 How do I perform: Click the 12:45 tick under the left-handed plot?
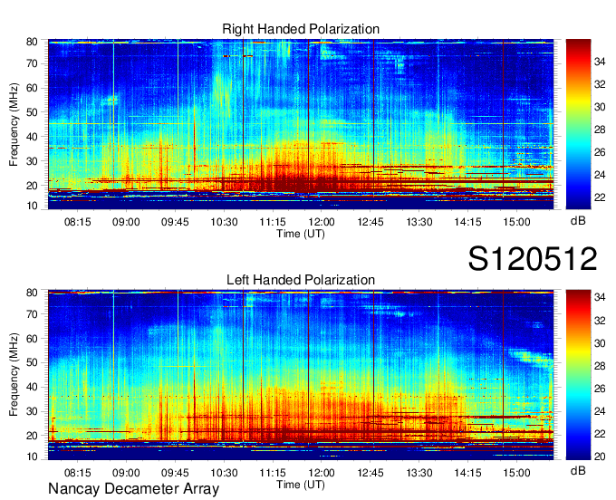[371, 473]
